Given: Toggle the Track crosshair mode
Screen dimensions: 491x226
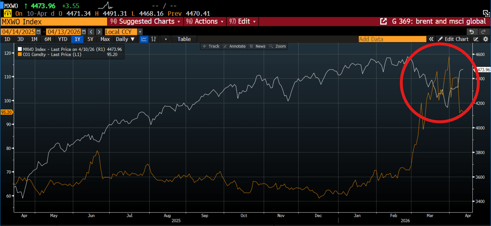Looking at the screenshot, I should [211, 46].
